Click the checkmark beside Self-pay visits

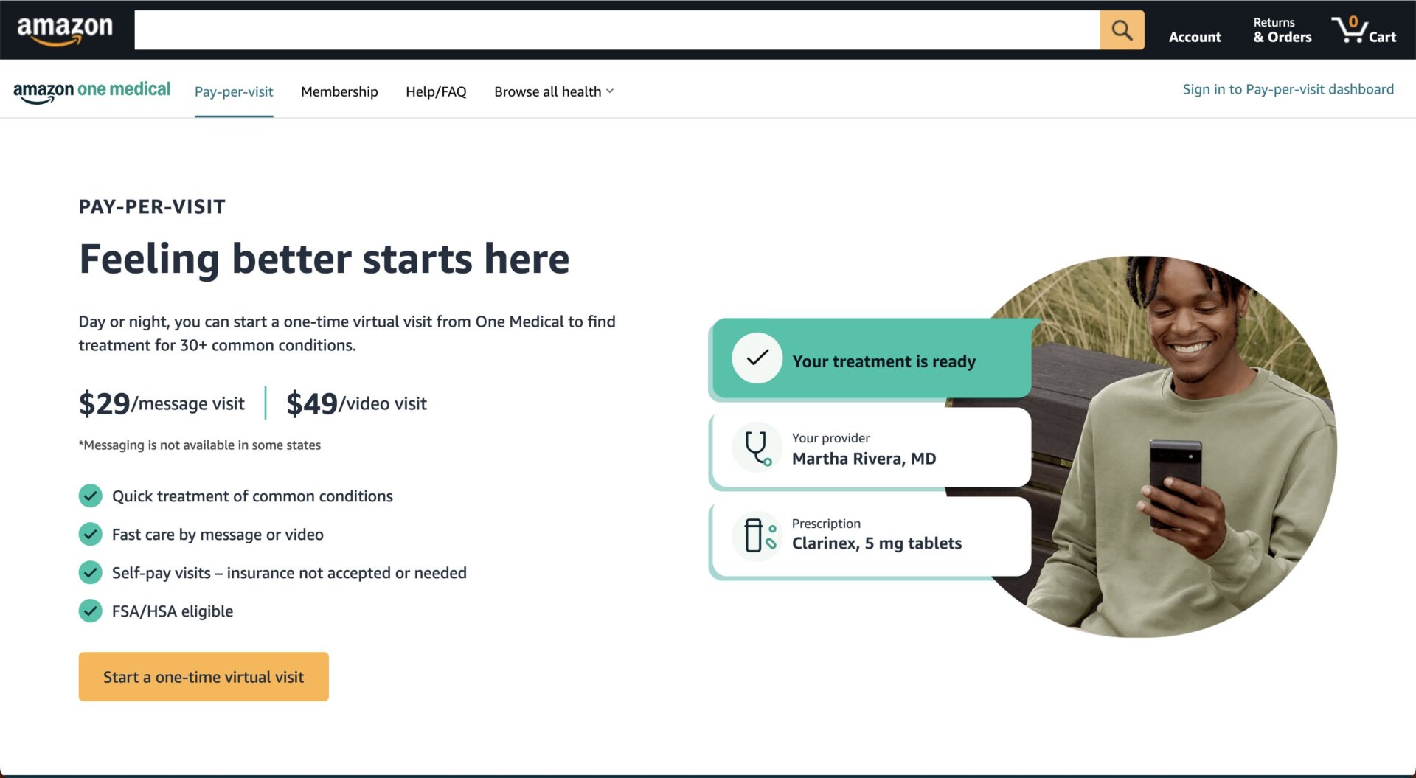point(90,572)
